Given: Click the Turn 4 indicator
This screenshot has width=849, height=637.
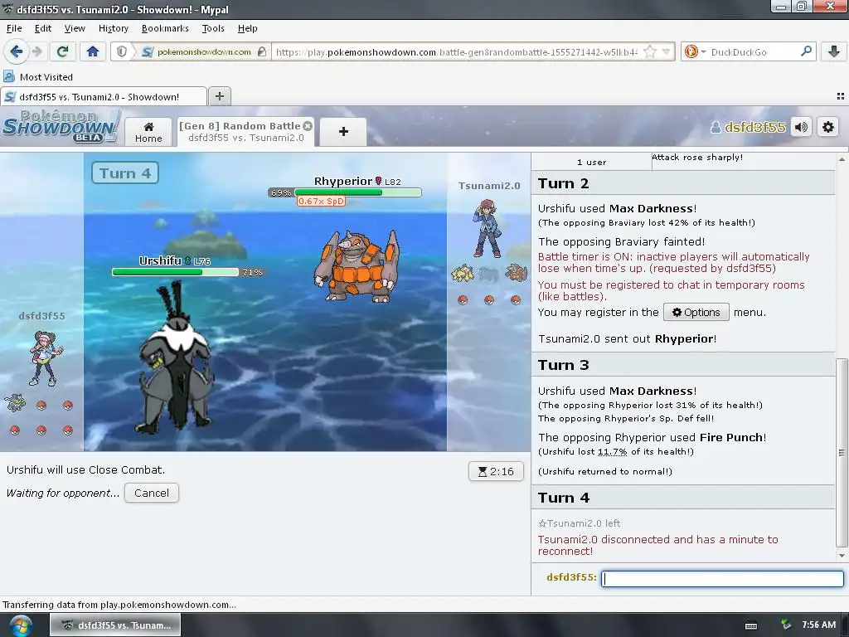Looking at the screenshot, I should coord(125,173).
